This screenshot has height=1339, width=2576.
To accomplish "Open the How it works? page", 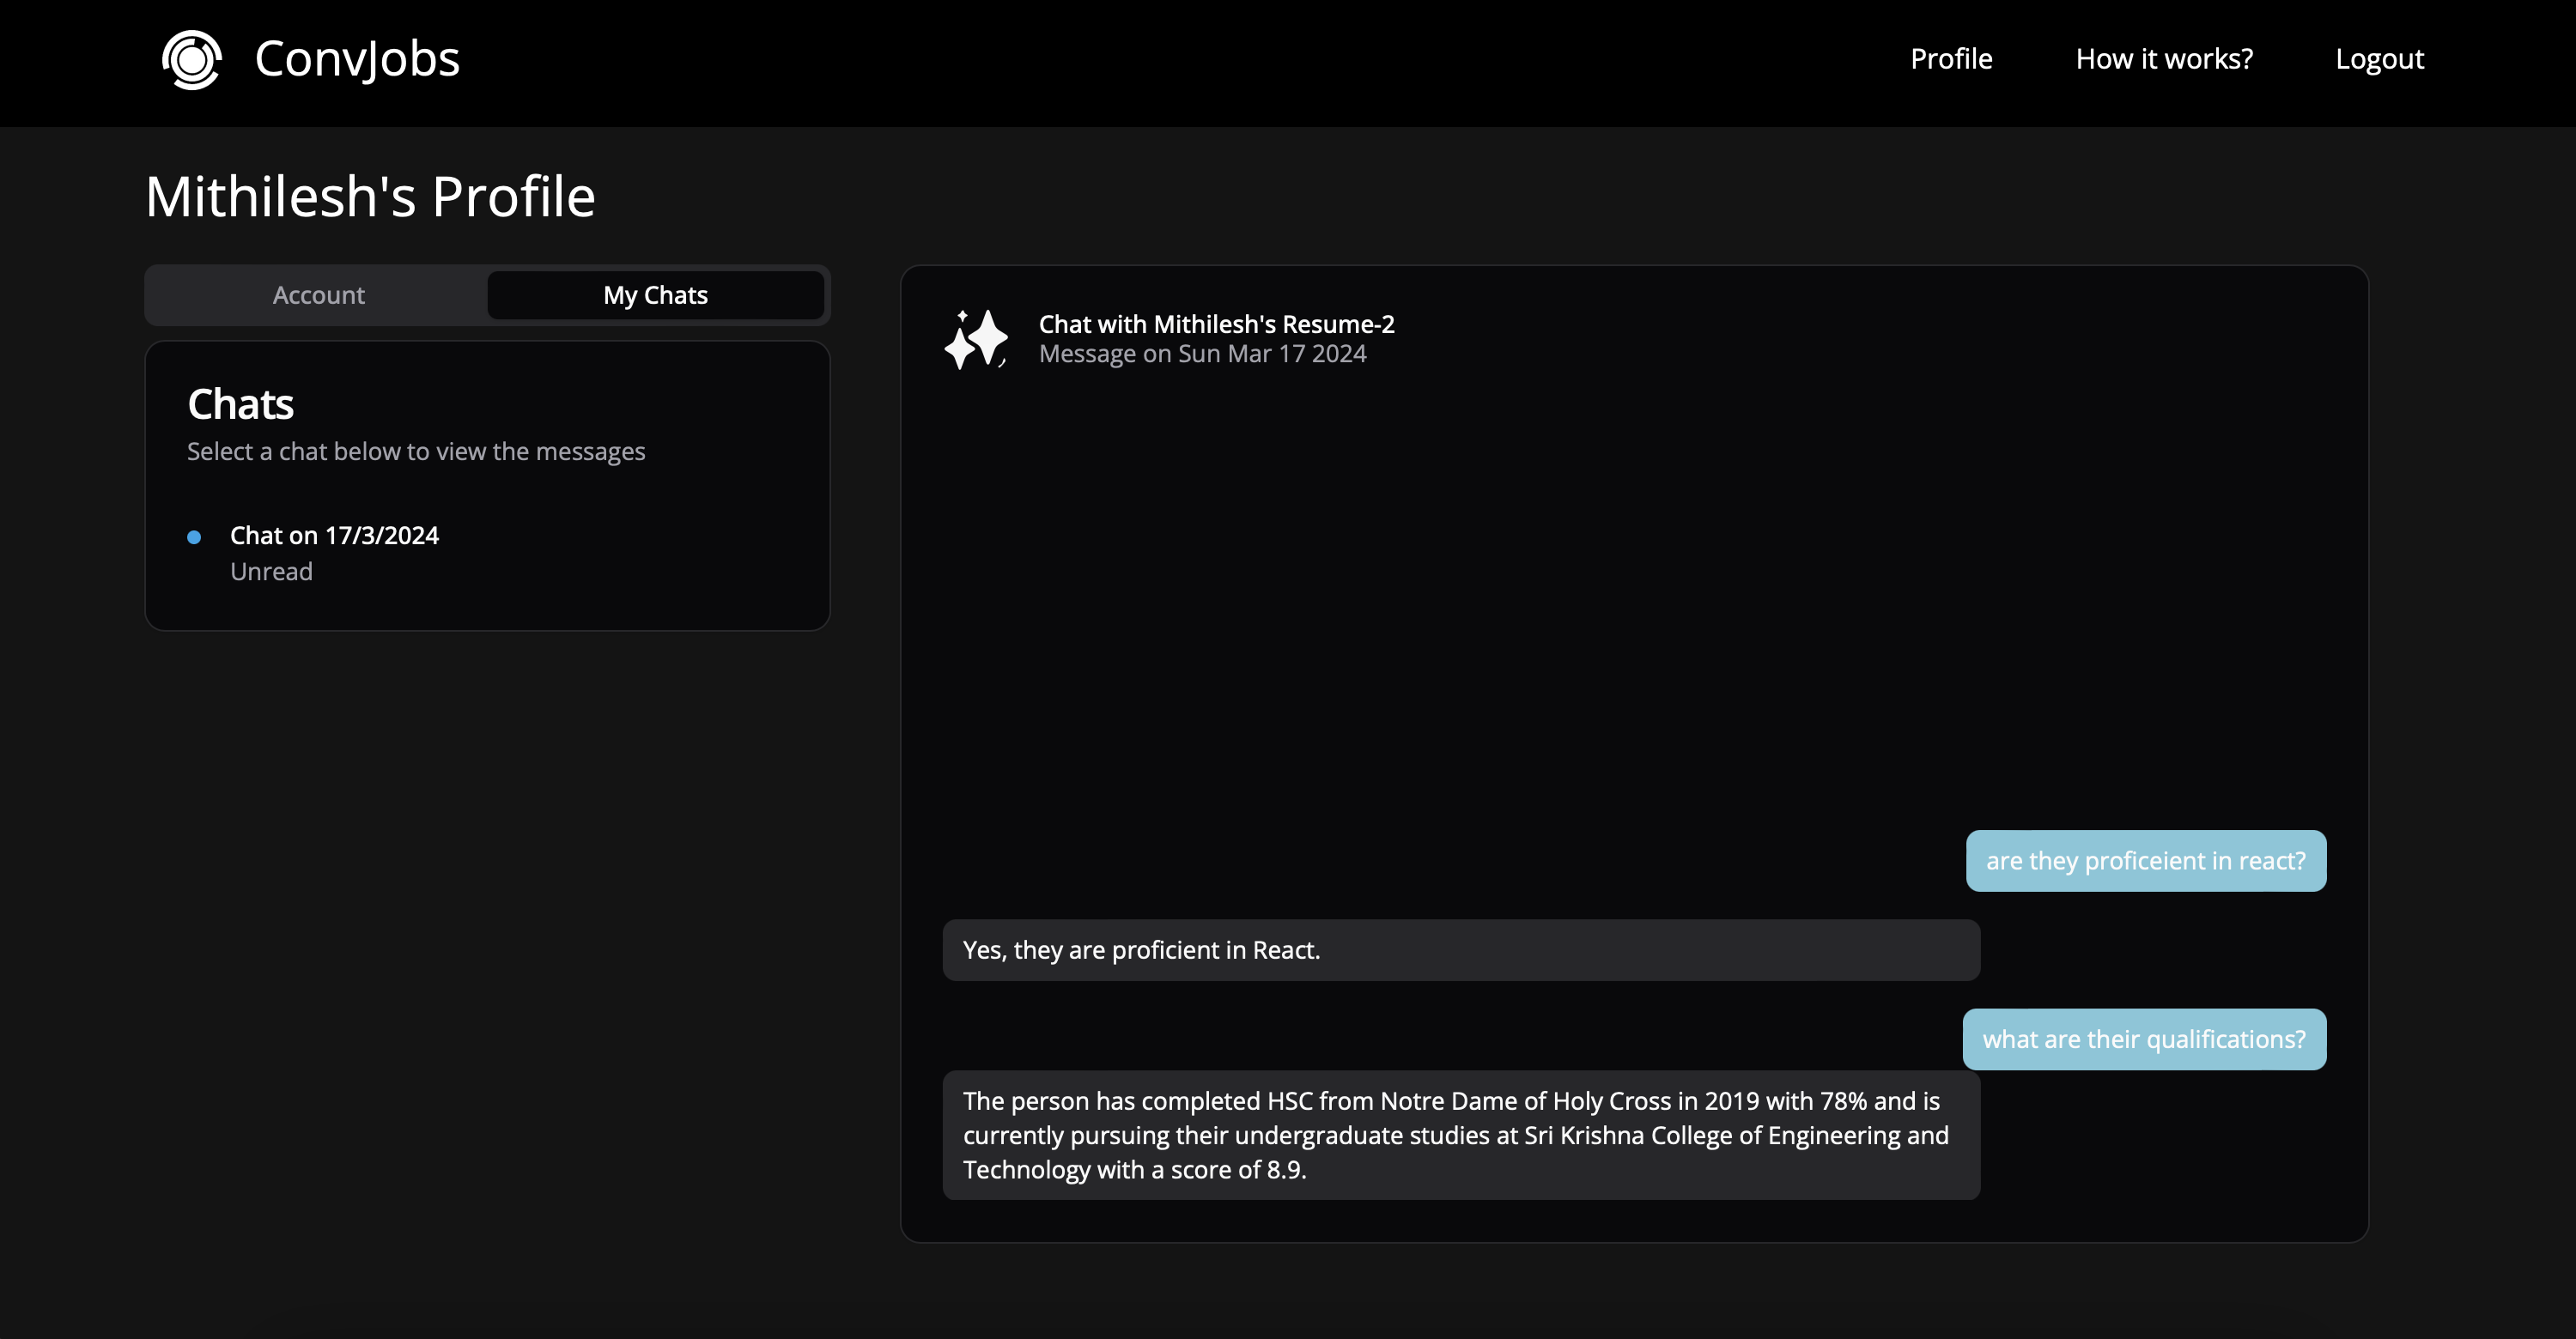I will click(2163, 60).
